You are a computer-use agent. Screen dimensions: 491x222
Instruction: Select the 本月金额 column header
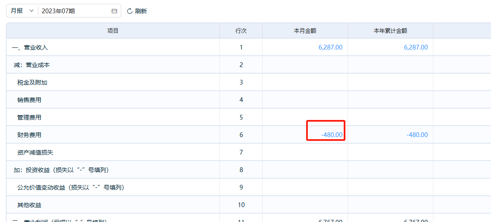click(x=305, y=31)
